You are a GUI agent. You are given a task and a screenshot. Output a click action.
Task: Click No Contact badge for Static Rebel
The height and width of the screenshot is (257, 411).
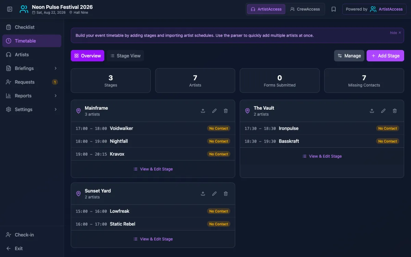pyautogui.click(x=219, y=224)
